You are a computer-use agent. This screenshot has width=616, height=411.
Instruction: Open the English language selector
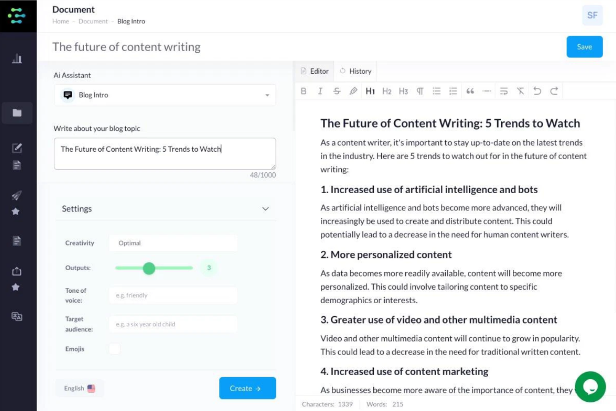79,388
